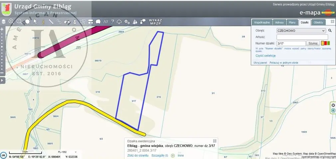Select the zoom out magnifier tool
Viewport: 336px width, 159px height.
click(19, 22)
